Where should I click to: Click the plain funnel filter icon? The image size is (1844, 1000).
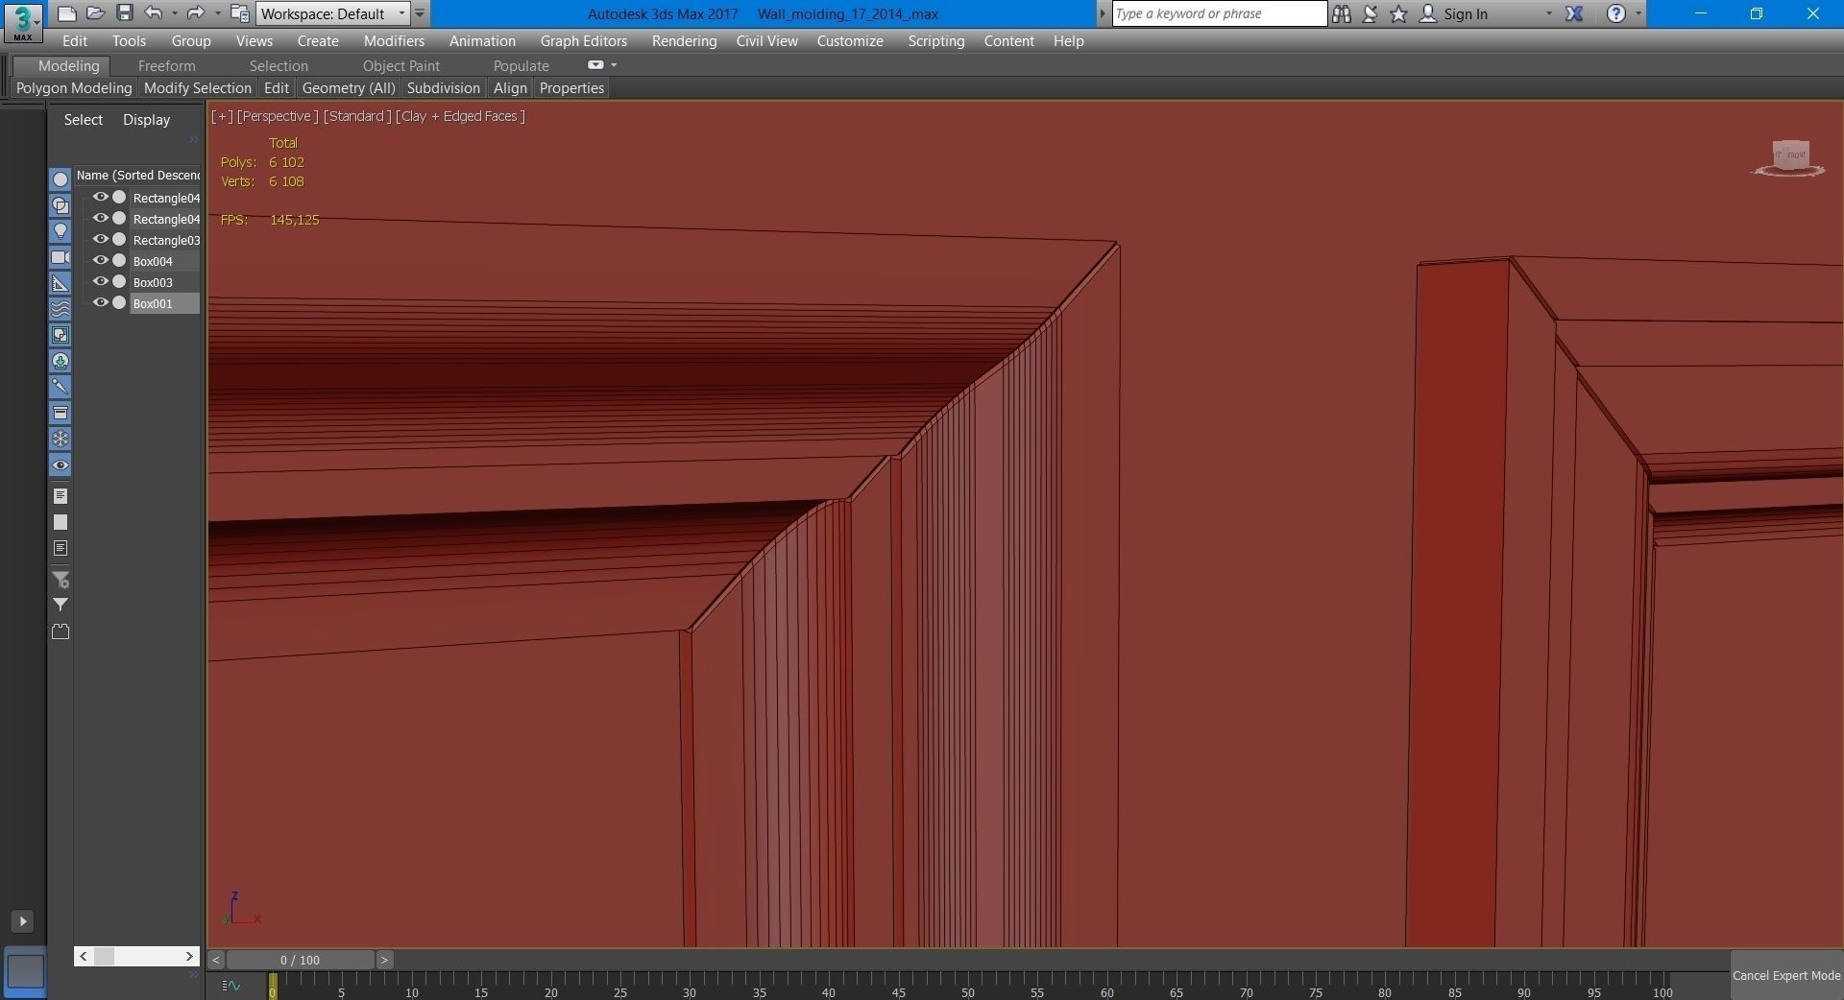point(61,605)
